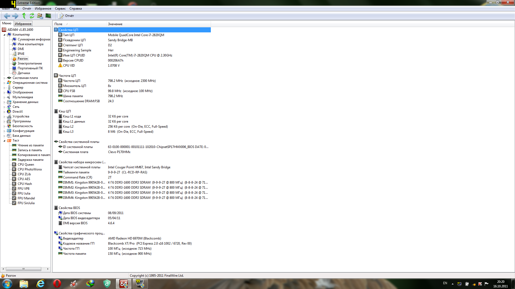Expand the Системная плата tree node

pyautogui.click(x=5, y=78)
